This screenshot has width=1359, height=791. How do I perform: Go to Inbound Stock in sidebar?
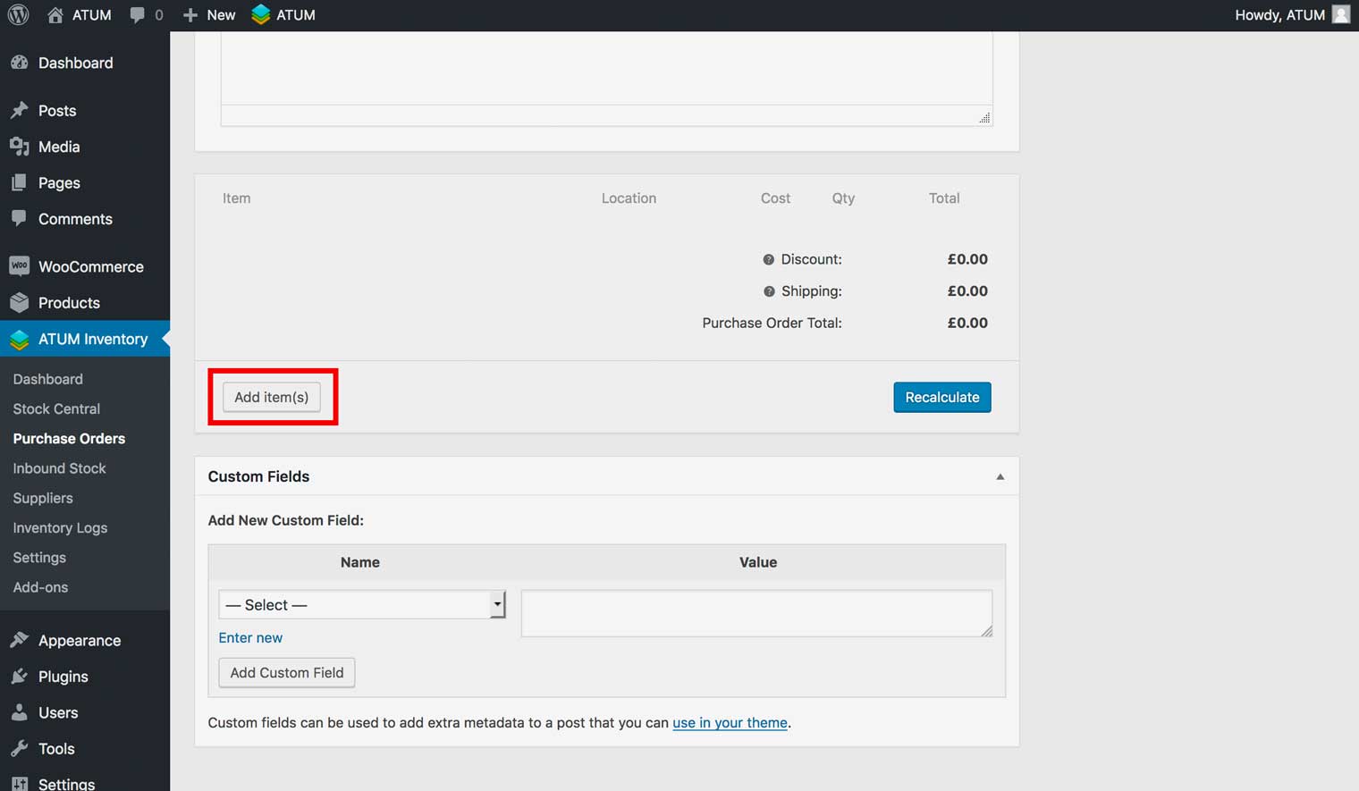tap(59, 468)
